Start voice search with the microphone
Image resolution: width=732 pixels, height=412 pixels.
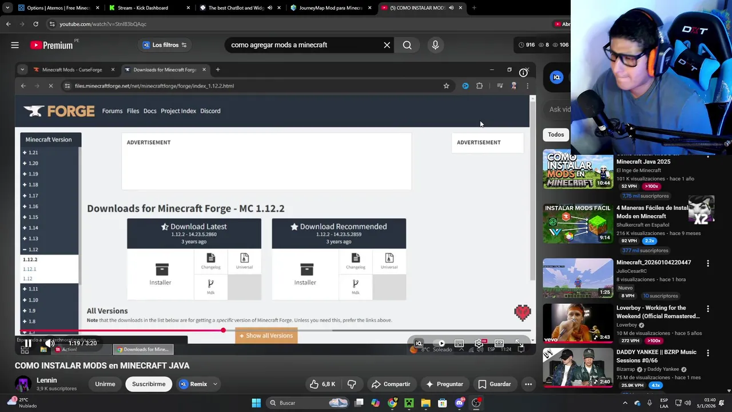click(435, 45)
